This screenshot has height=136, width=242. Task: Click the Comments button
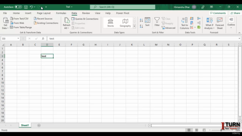(x=218, y=13)
